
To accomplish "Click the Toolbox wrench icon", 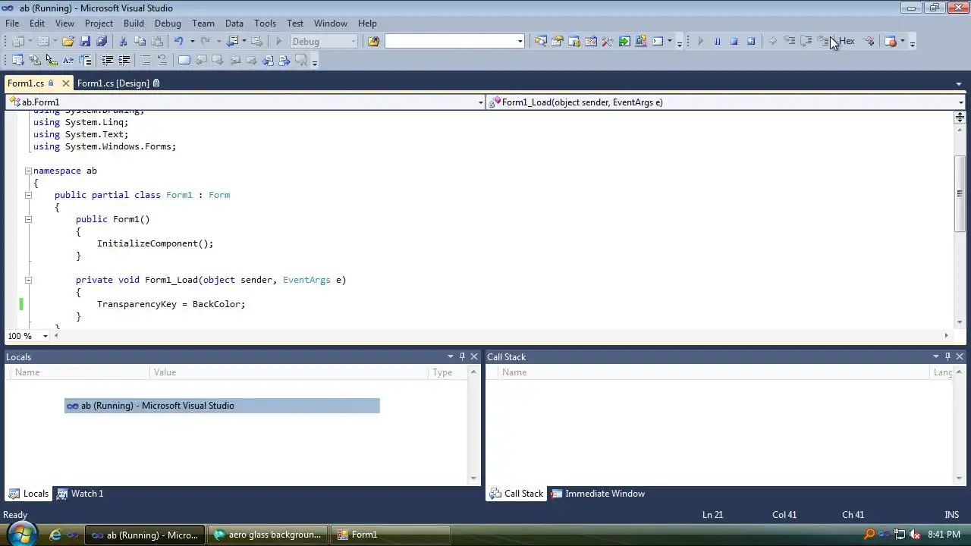I will pyautogui.click(x=607, y=41).
